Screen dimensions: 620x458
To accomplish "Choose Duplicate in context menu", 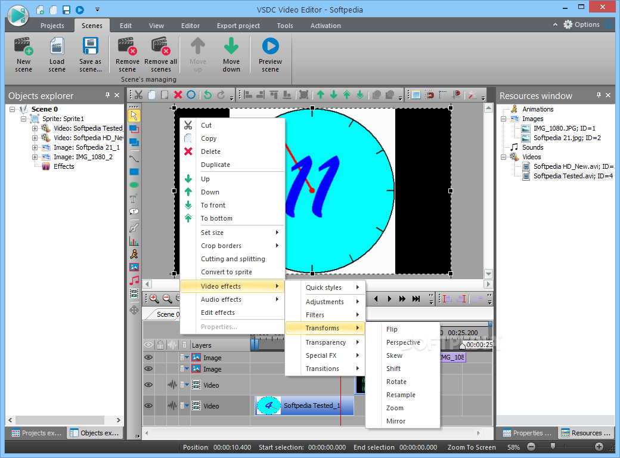I will pyautogui.click(x=232, y=165).
